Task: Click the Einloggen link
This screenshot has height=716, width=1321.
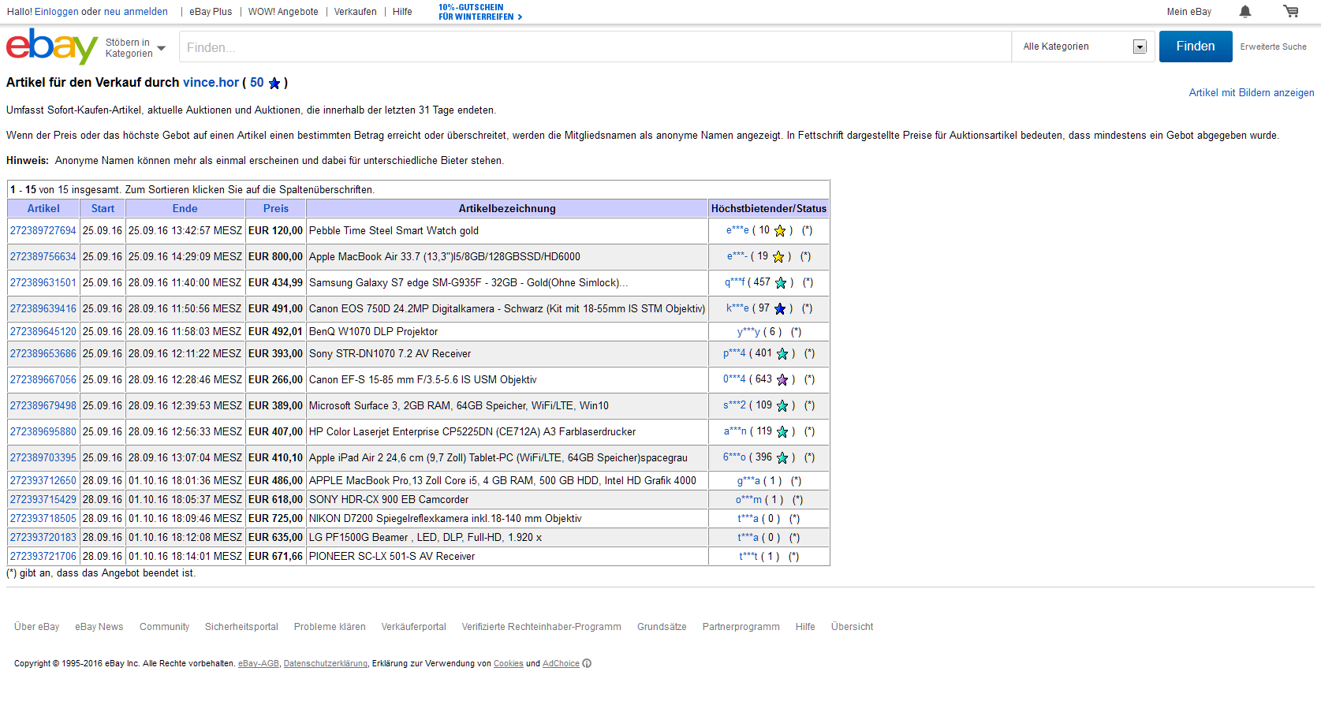Action: point(57,12)
